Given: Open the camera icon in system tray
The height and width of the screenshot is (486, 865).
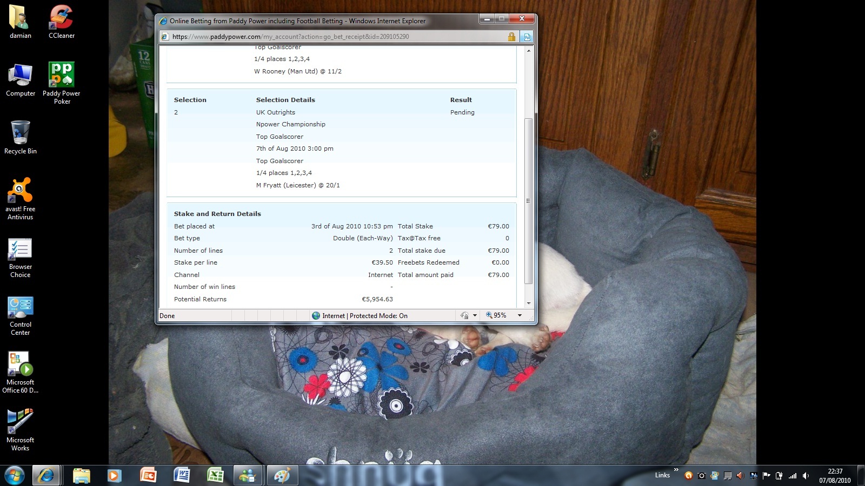Looking at the screenshot, I should (x=701, y=476).
